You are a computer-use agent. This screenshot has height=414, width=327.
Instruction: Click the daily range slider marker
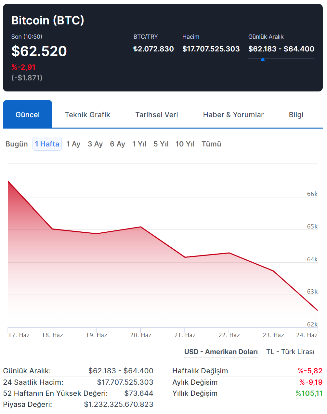(x=263, y=59)
